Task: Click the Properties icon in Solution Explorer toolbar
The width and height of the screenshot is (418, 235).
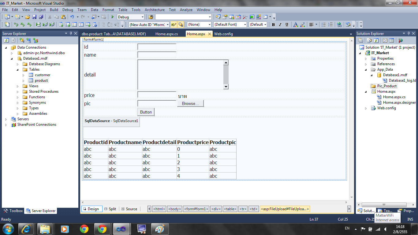Action: 360,40
